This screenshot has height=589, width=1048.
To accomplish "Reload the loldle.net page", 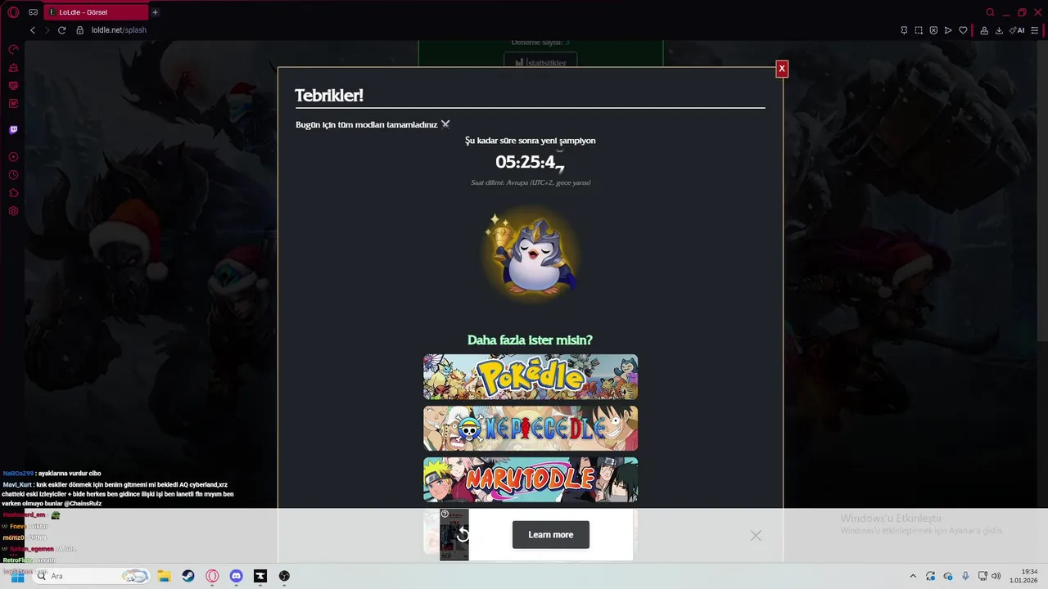I will coord(61,30).
